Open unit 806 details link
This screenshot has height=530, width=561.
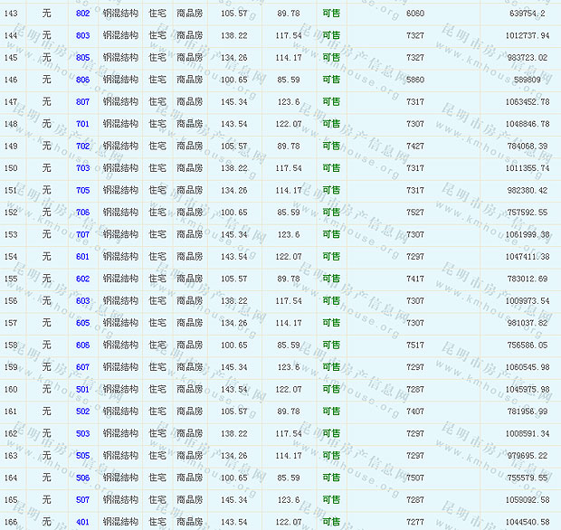point(82,80)
